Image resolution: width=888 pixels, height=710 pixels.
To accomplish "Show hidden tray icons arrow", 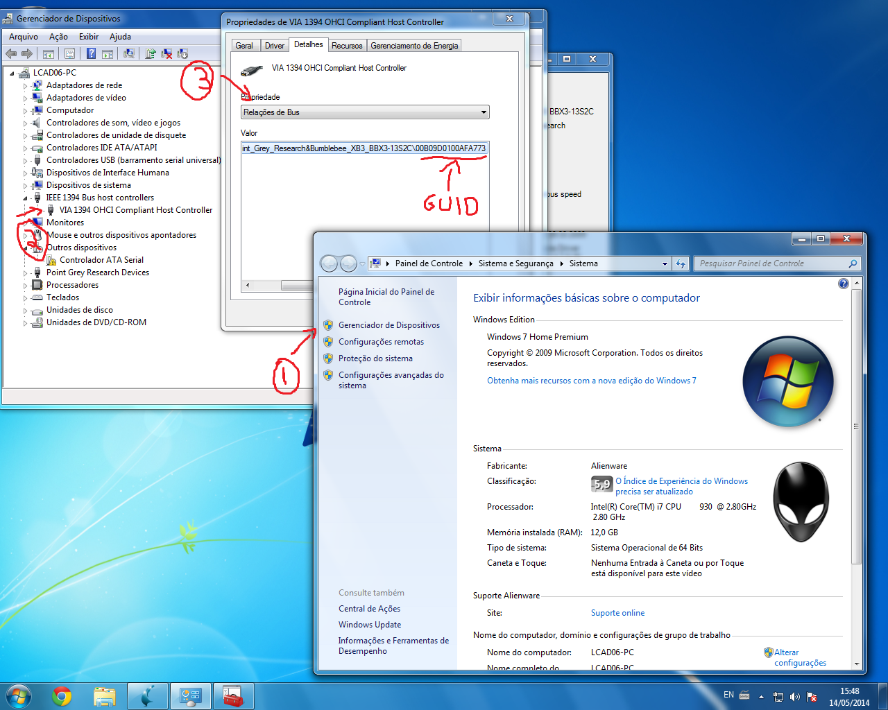I will click(761, 696).
